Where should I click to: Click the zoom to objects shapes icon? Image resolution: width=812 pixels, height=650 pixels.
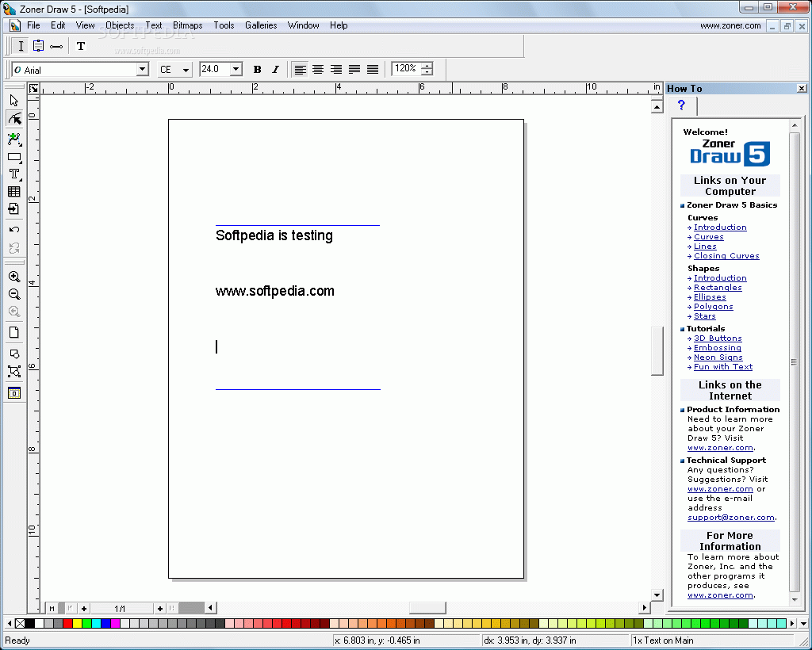pyautogui.click(x=14, y=354)
